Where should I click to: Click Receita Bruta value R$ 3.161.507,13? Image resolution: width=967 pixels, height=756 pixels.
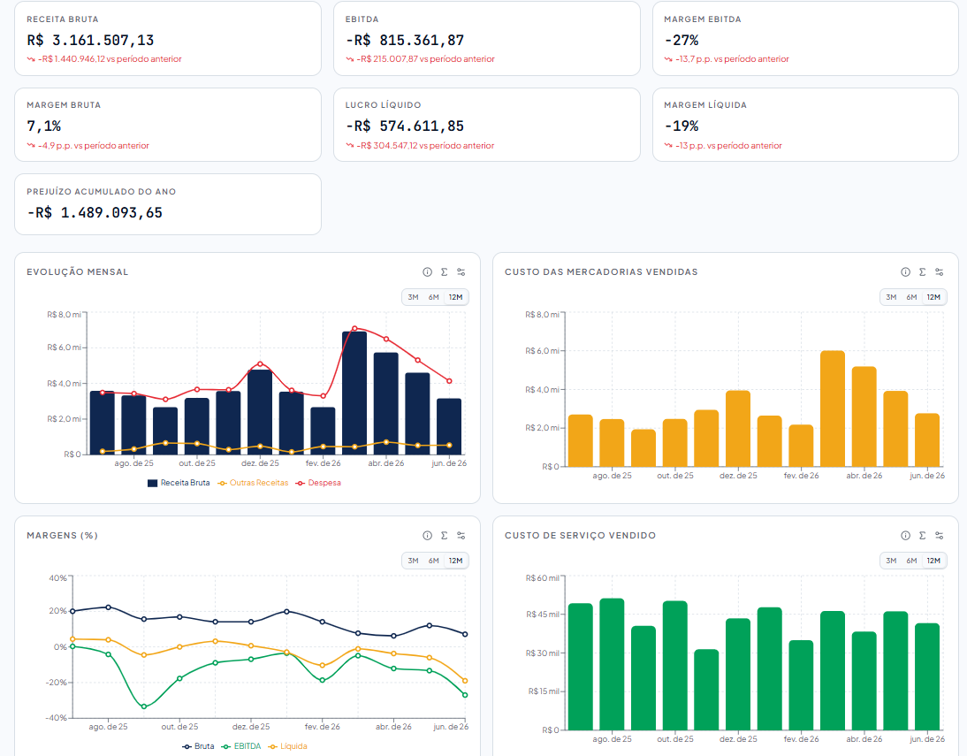click(90, 41)
